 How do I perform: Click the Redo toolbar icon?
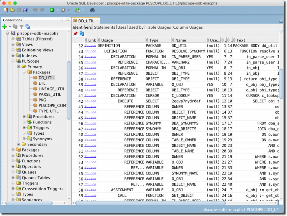[x=42, y=10]
